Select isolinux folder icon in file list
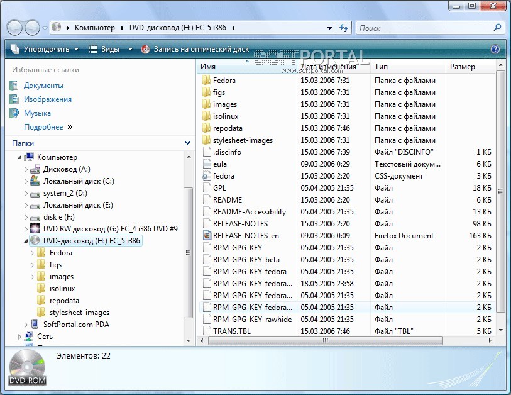Viewport: 511px width, 395px height. coord(206,116)
